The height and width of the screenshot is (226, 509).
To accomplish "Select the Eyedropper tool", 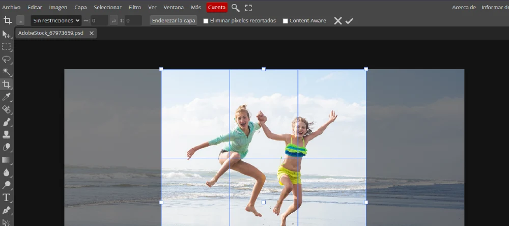I will 7,97.
